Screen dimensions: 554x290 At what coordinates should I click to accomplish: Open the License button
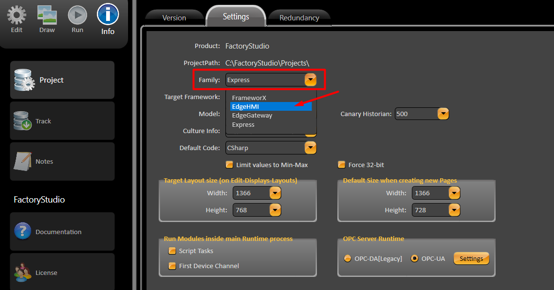pos(62,272)
